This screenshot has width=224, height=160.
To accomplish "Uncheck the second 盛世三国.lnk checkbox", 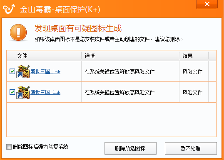I will [12, 92].
